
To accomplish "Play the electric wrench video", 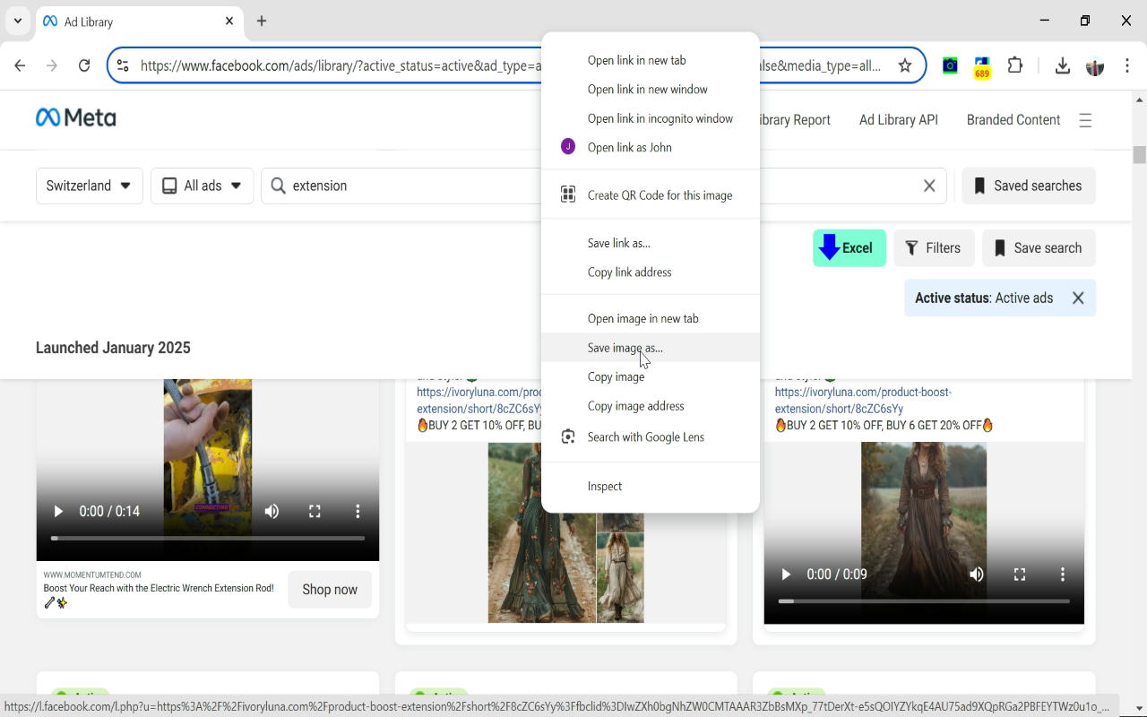I will 58,511.
